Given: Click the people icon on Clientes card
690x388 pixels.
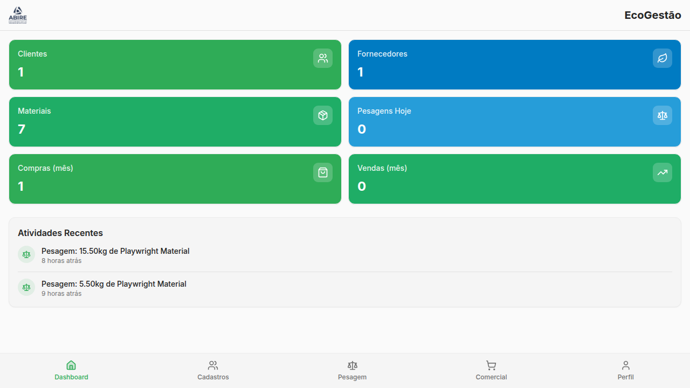Looking at the screenshot, I should tap(322, 58).
